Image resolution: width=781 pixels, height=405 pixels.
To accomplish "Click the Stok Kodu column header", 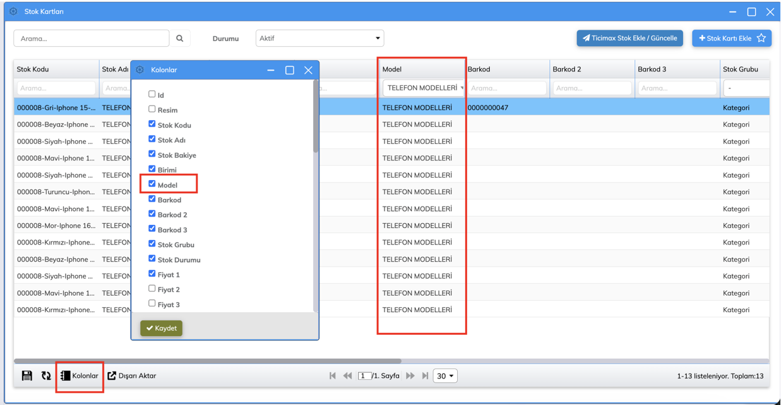I will pyautogui.click(x=33, y=70).
